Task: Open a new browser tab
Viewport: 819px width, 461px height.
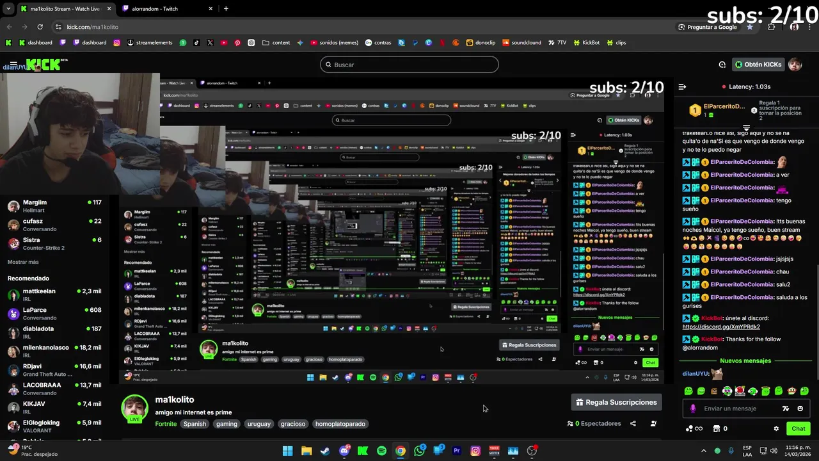Action: [225, 8]
